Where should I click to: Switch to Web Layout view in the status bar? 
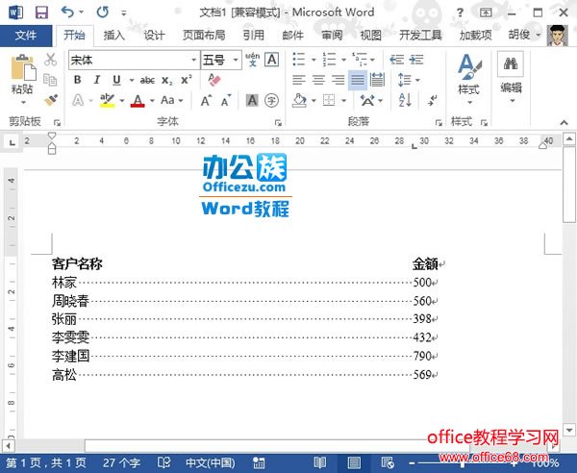pyautogui.click(x=388, y=462)
